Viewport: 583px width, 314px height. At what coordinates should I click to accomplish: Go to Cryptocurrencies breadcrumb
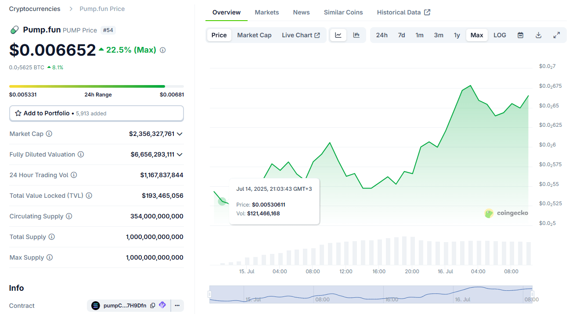click(35, 9)
